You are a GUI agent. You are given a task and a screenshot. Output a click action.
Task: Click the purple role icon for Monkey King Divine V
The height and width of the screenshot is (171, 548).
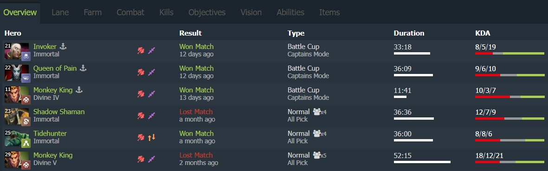(151, 159)
